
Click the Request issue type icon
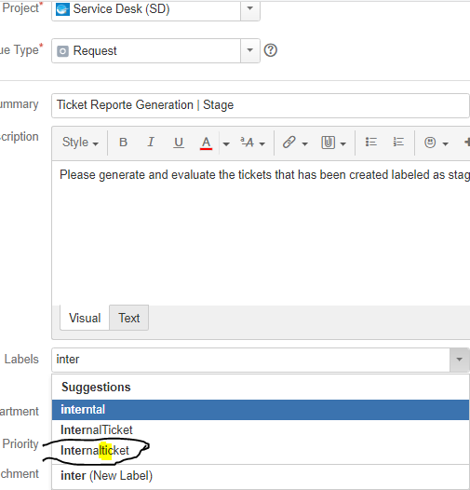coord(62,51)
